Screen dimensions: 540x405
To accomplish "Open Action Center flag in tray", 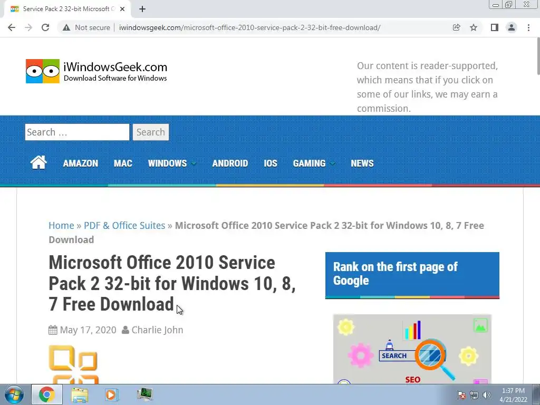I will click(461, 395).
